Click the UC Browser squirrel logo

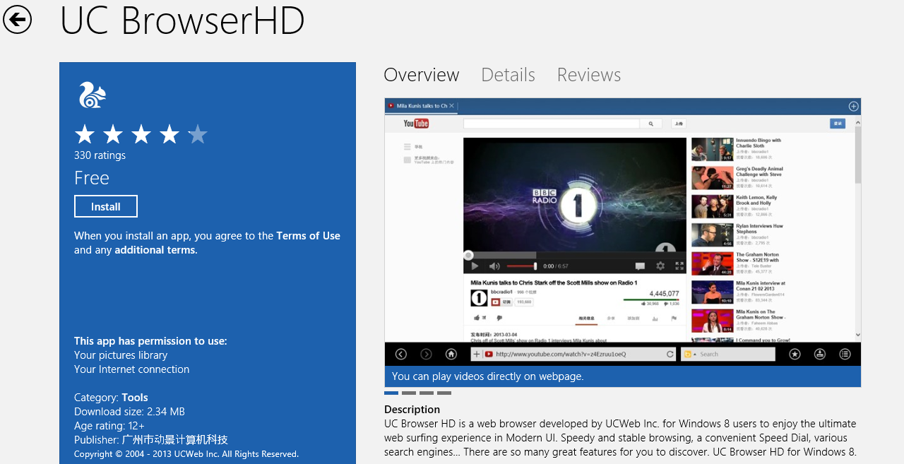point(92,95)
